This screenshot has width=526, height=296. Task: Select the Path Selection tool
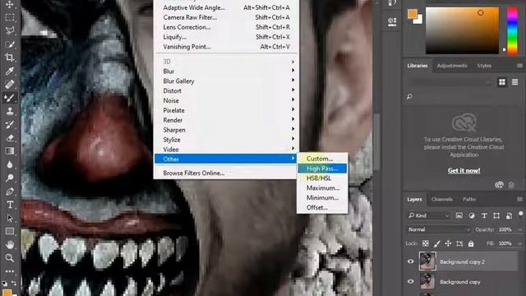[9, 218]
